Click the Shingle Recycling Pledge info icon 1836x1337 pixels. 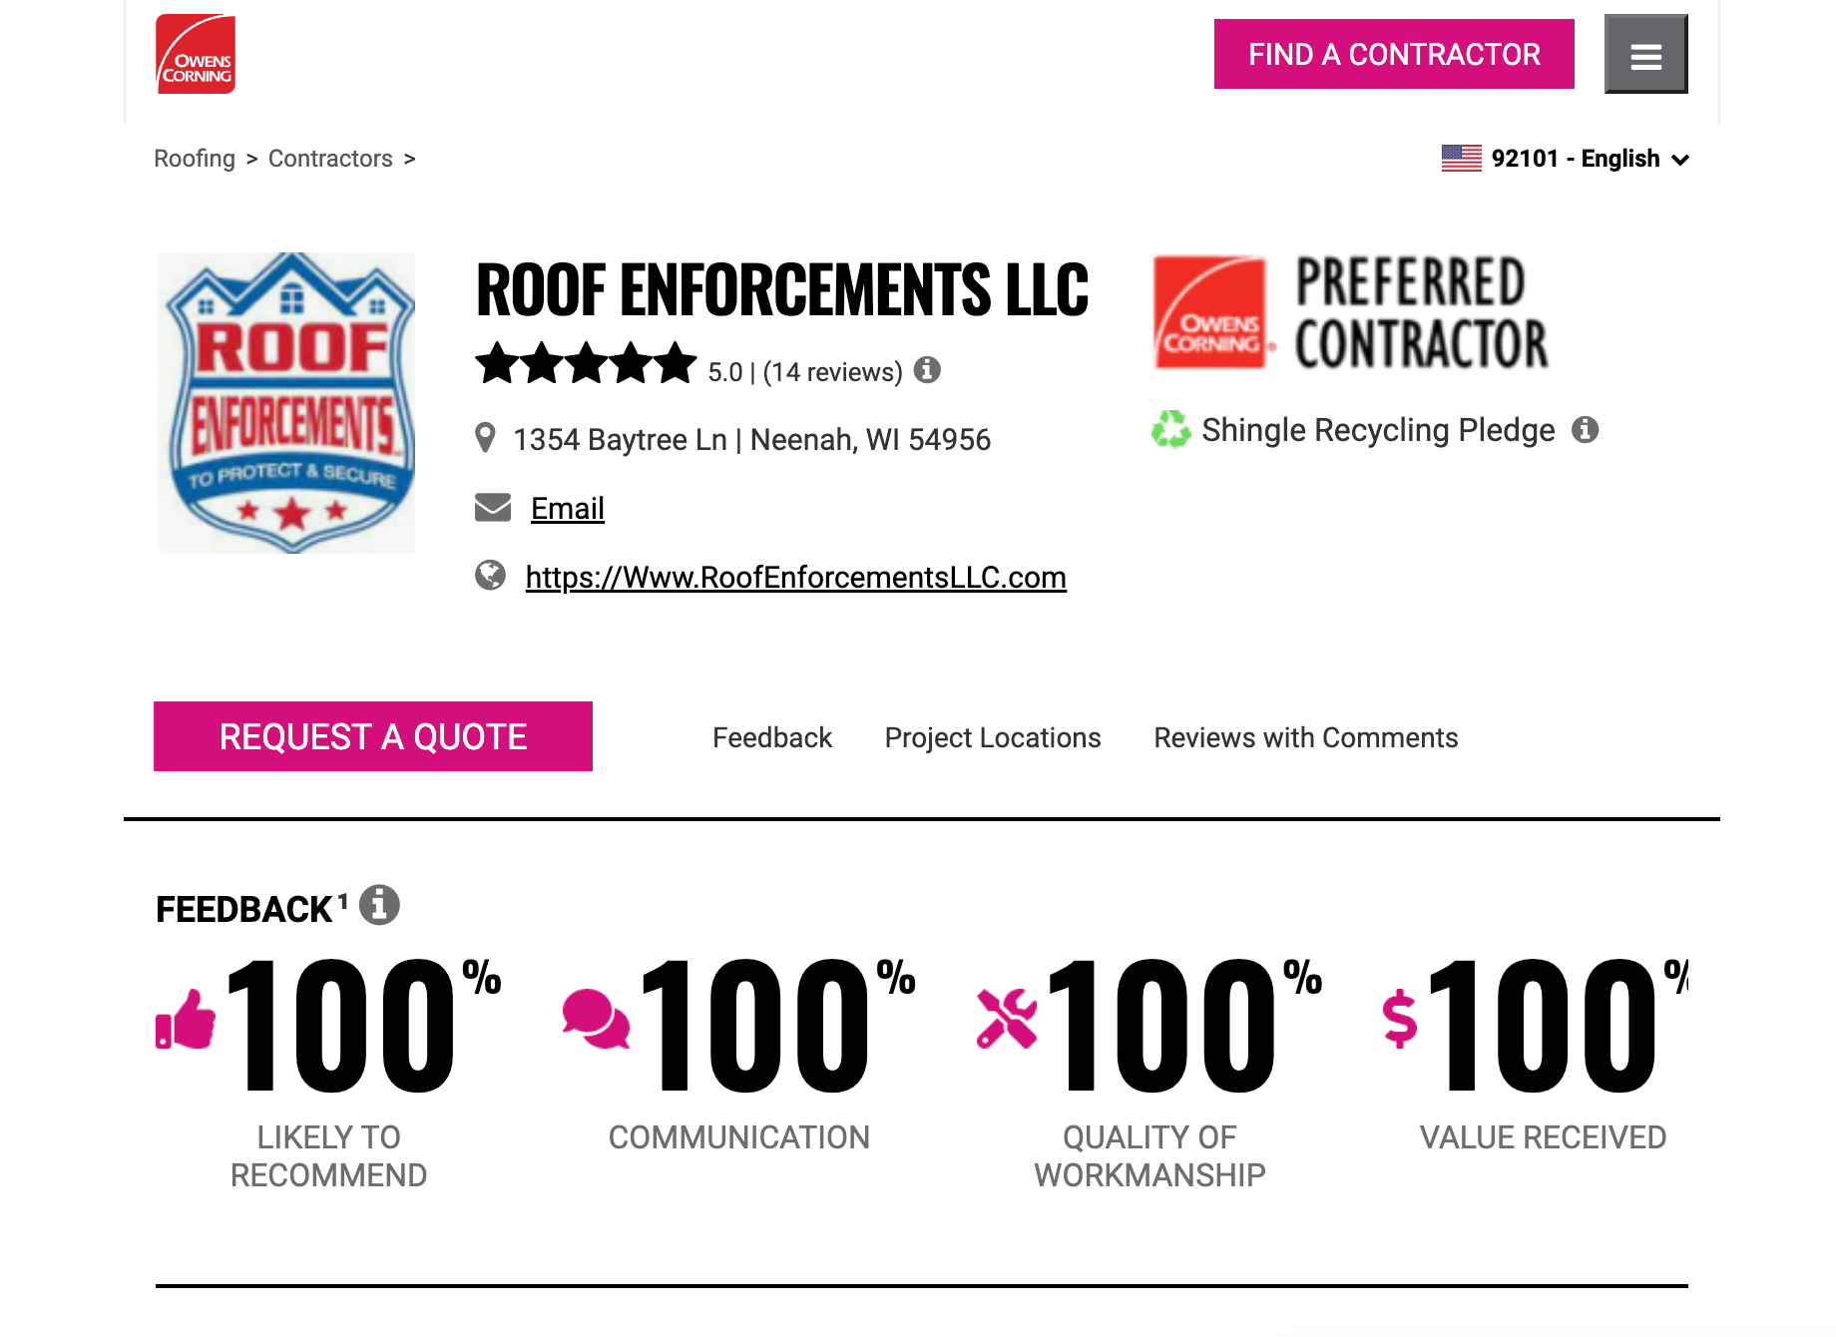point(1585,429)
